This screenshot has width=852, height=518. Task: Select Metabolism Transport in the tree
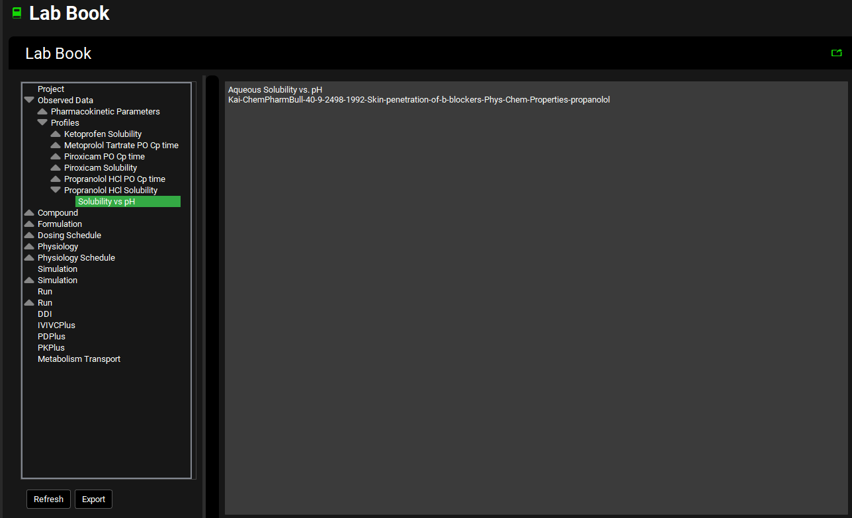[x=79, y=359]
